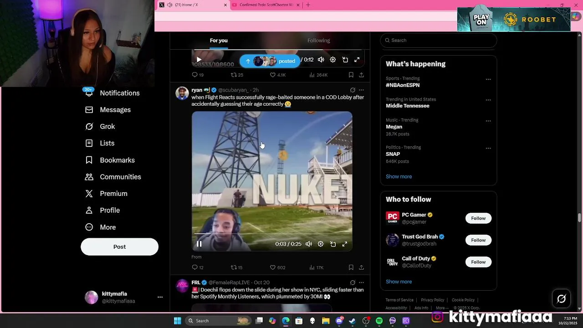Open Grok from the sidebar
This screenshot has width=583, height=328.
click(101, 127)
